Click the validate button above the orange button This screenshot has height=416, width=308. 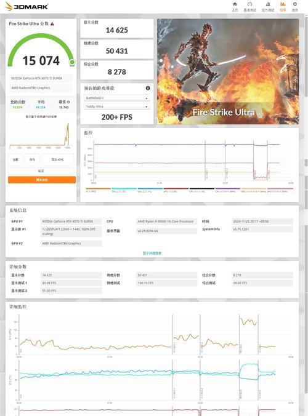[x=41, y=171]
